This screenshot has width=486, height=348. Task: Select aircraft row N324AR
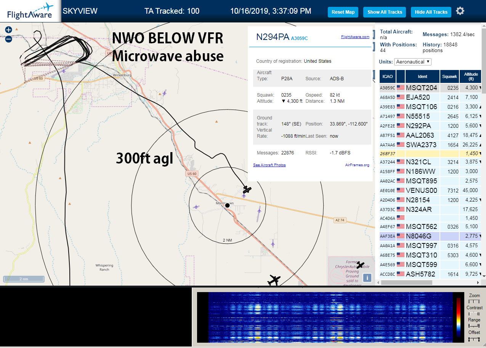click(x=431, y=209)
